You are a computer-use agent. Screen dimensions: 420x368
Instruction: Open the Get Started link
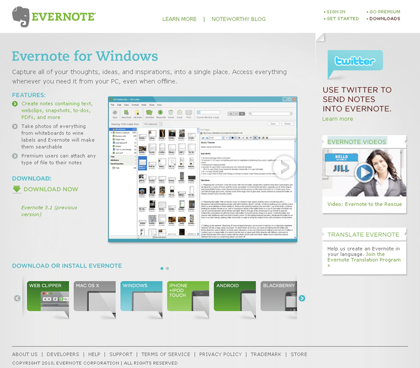pyautogui.click(x=343, y=19)
